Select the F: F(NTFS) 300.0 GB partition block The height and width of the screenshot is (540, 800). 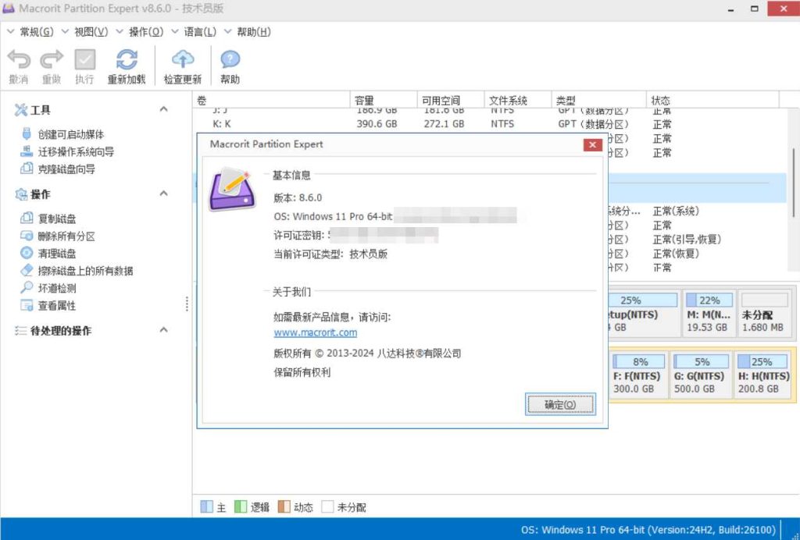click(x=638, y=375)
